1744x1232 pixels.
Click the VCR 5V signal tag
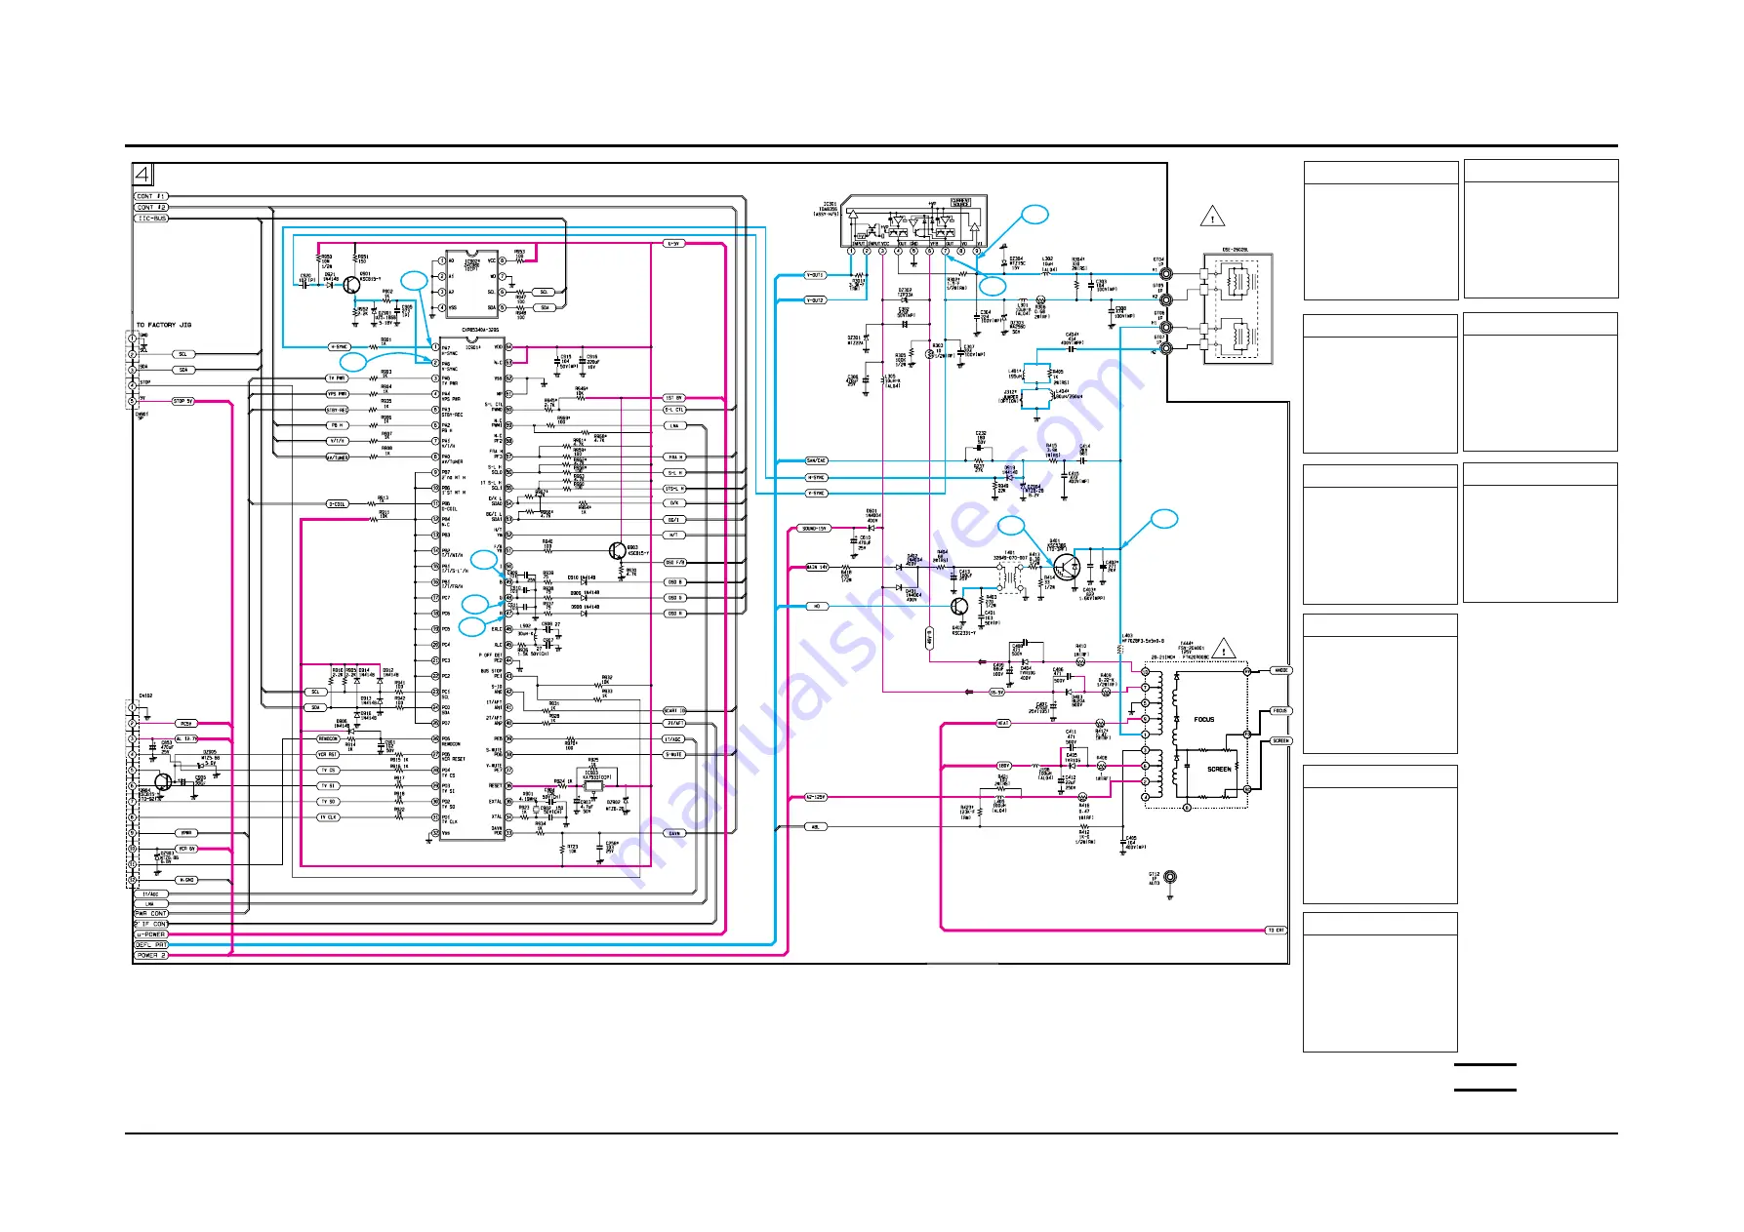point(186,849)
